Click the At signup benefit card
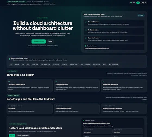Image resolution: width=152 pixels, height=137 pixels. tap(30, 109)
